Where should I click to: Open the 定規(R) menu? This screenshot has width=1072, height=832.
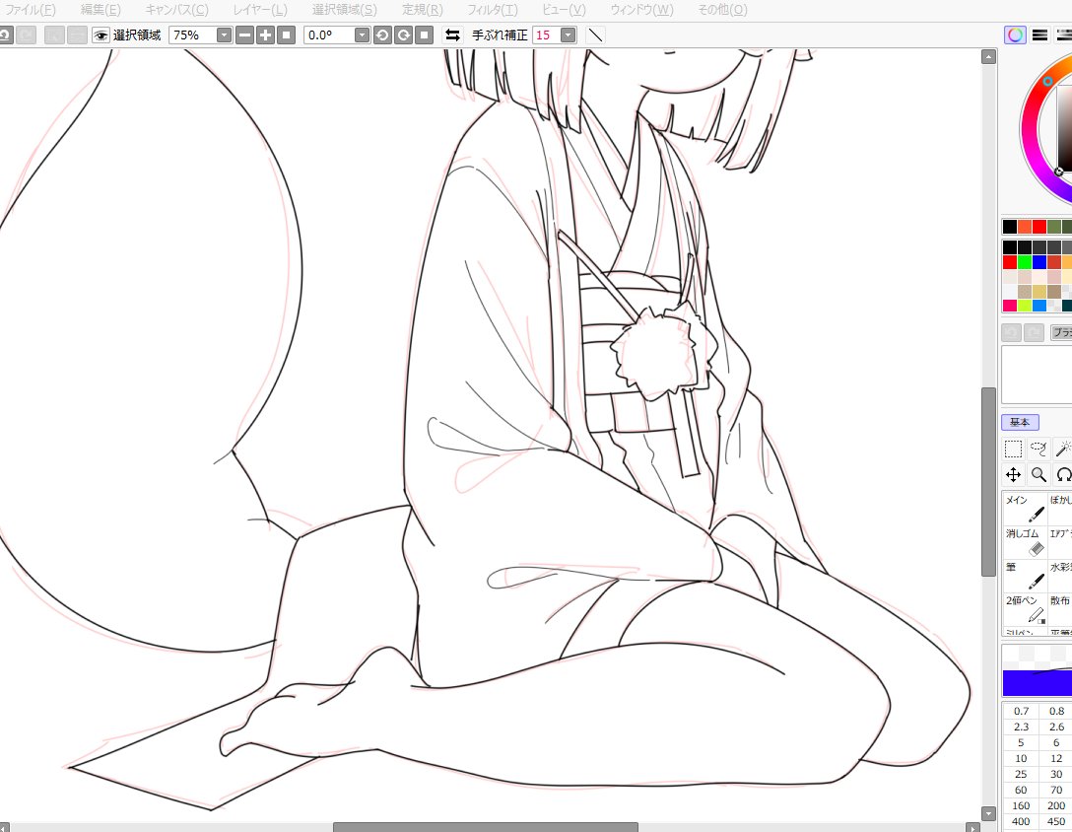pyautogui.click(x=423, y=10)
